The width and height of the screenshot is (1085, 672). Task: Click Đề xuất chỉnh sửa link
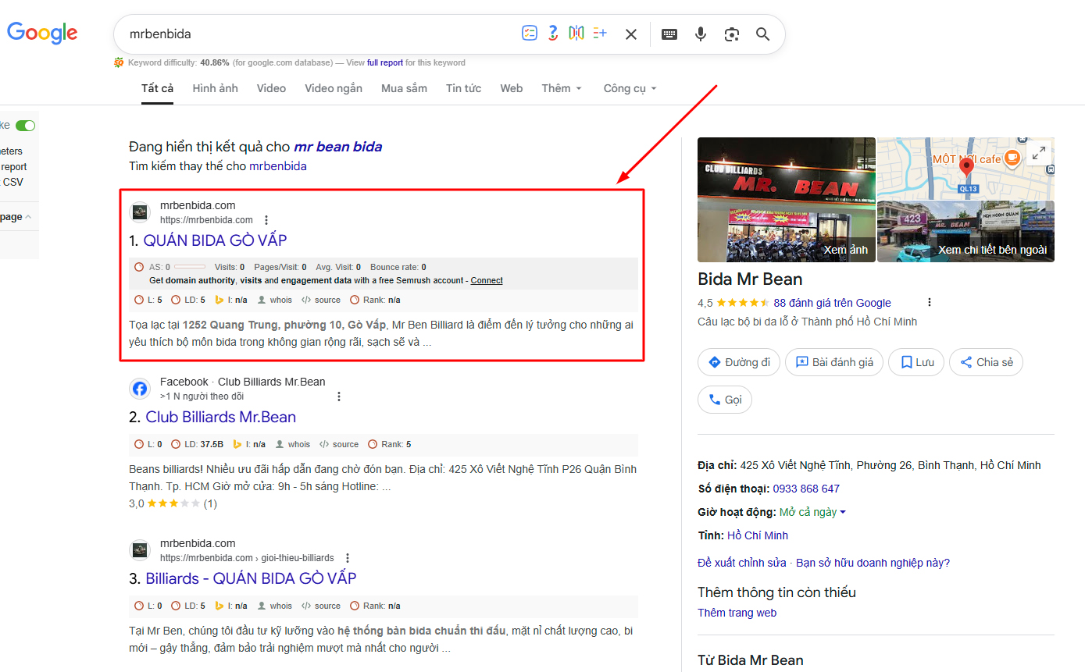(742, 563)
